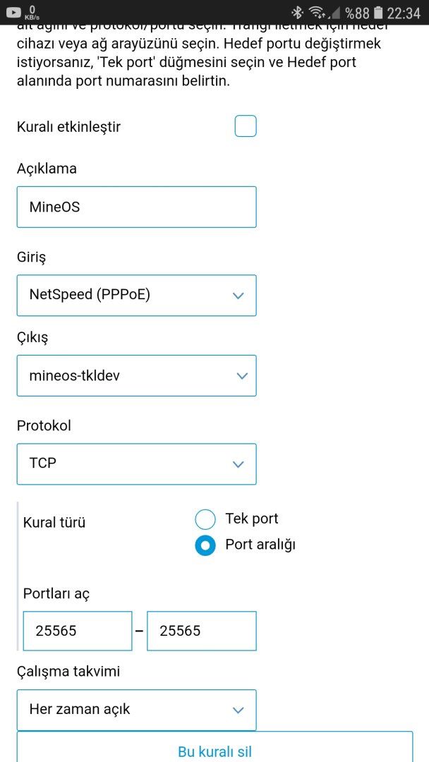Screen dimensions: 429x762
Task: Open the Giriş dropdown showing NetSpeed (PPPoE)
Action: 136,295
